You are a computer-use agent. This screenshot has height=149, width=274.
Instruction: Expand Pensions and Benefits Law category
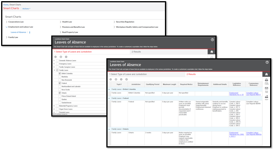[x=61, y=27]
